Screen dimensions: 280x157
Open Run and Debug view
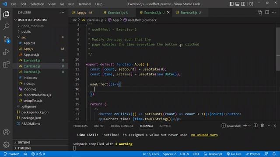tap(6, 52)
